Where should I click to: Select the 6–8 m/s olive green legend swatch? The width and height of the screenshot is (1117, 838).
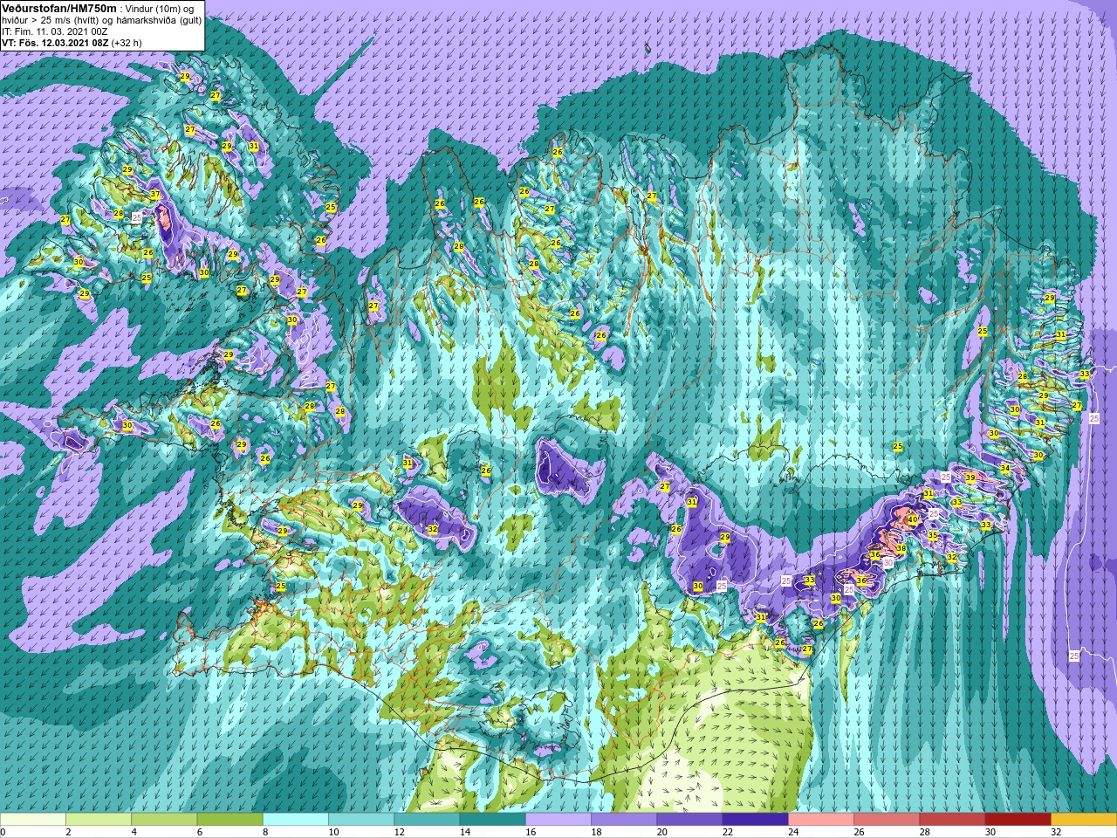[230, 820]
